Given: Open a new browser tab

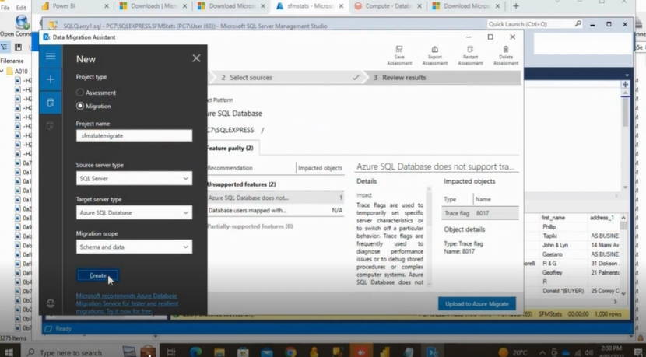Looking at the screenshot, I should point(516,5).
